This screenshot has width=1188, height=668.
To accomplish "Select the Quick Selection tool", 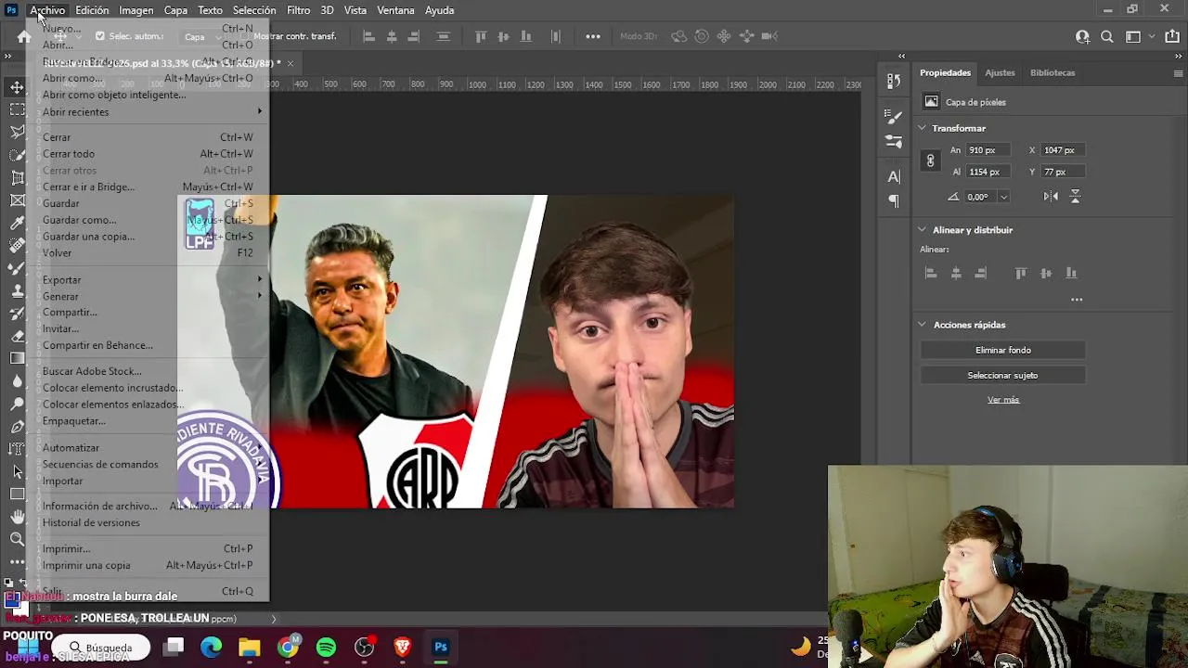I will pos(18,155).
